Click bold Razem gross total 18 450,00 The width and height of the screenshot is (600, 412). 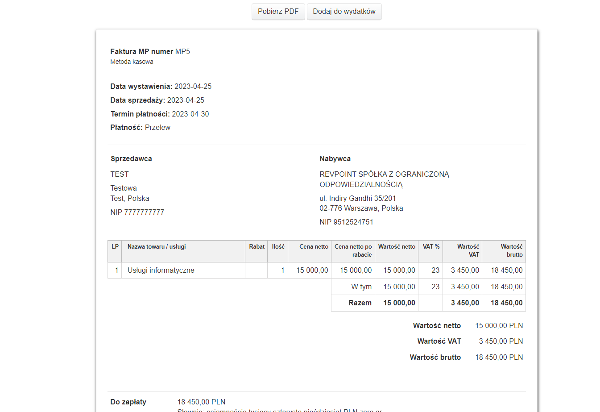[x=507, y=303]
